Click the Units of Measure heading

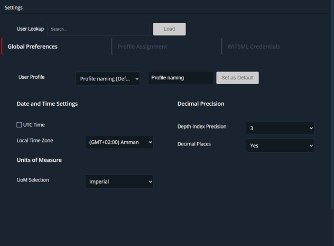[39, 160]
